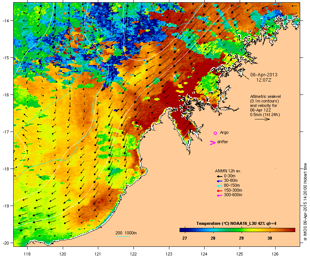
Task: Click the colorbar tick value 28
Action: pos(213,238)
